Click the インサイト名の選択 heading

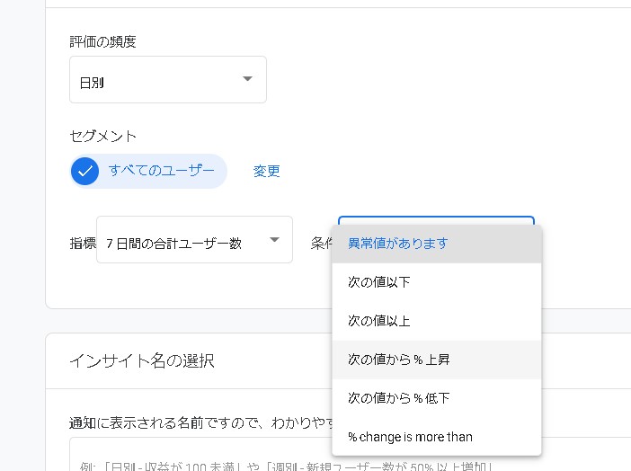pos(141,360)
